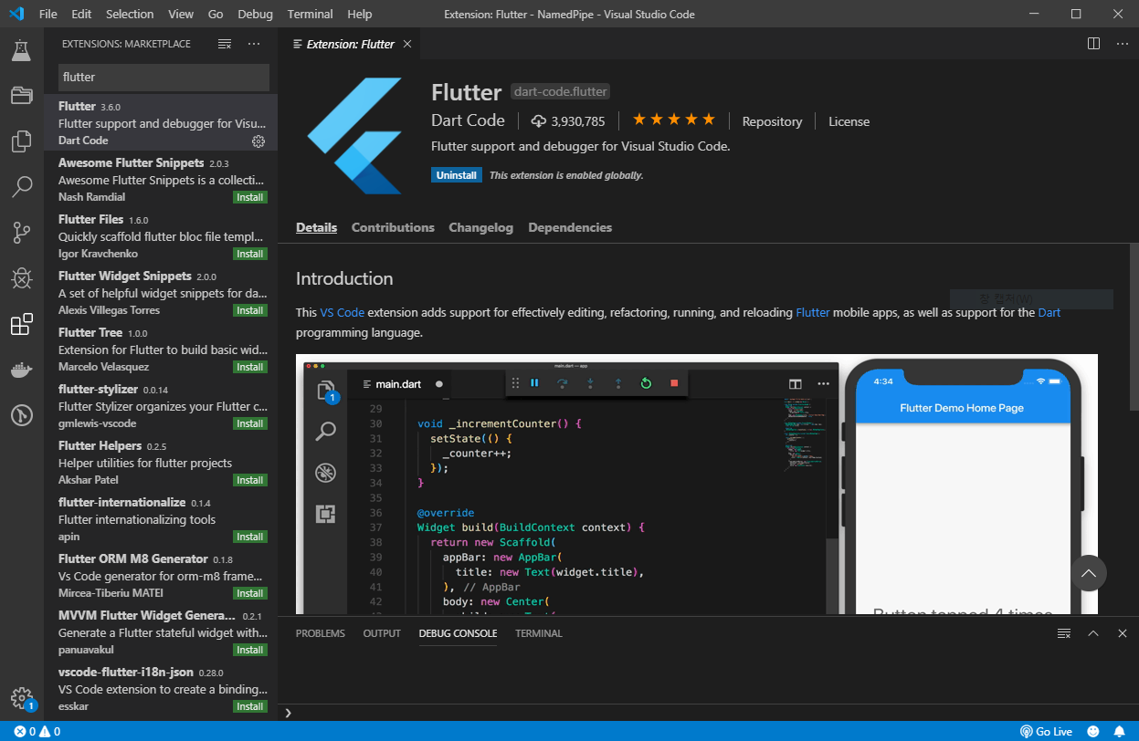Click Go Live in status bar

(x=1047, y=732)
